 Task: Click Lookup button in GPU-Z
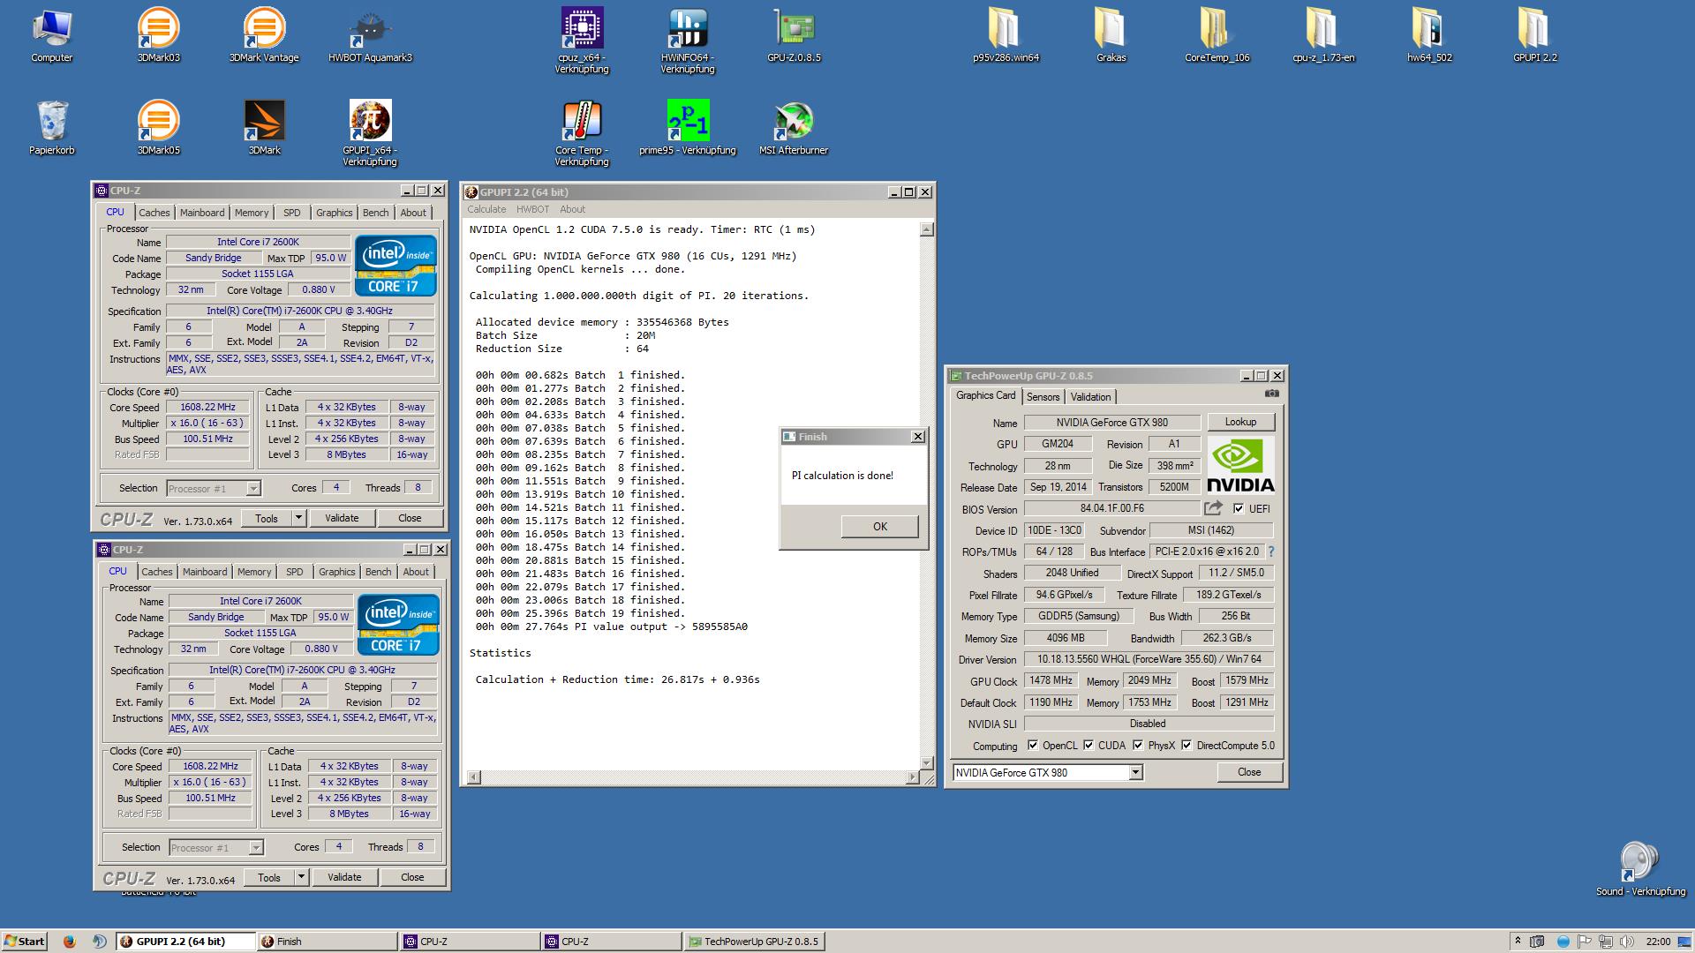[1240, 423]
